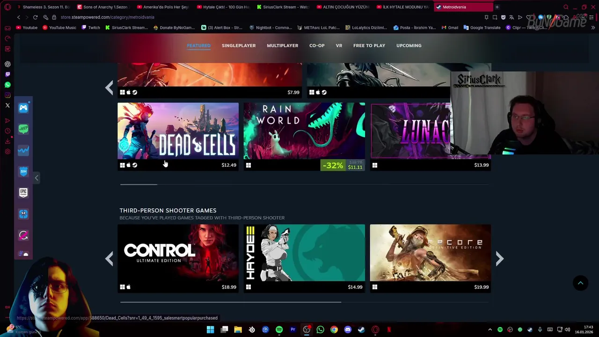Open volume control in system tray

[567, 330]
